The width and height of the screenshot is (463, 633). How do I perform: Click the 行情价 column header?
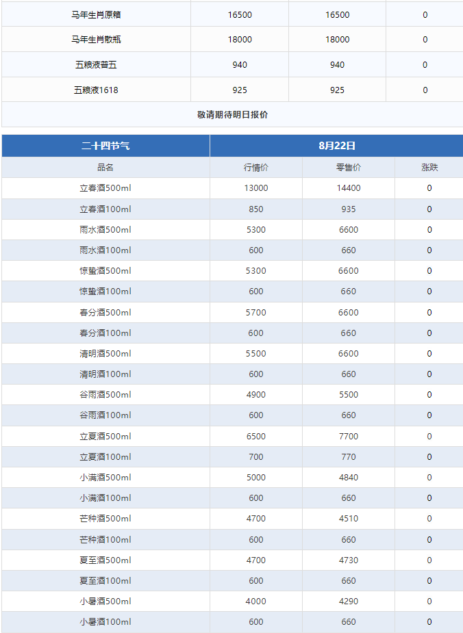255,168
